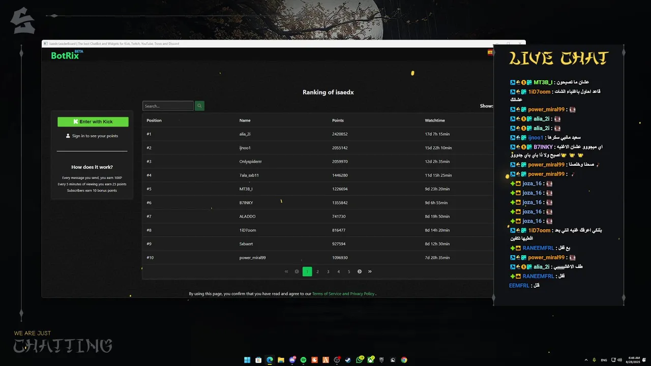Click the taskbar clock and date

point(633,360)
